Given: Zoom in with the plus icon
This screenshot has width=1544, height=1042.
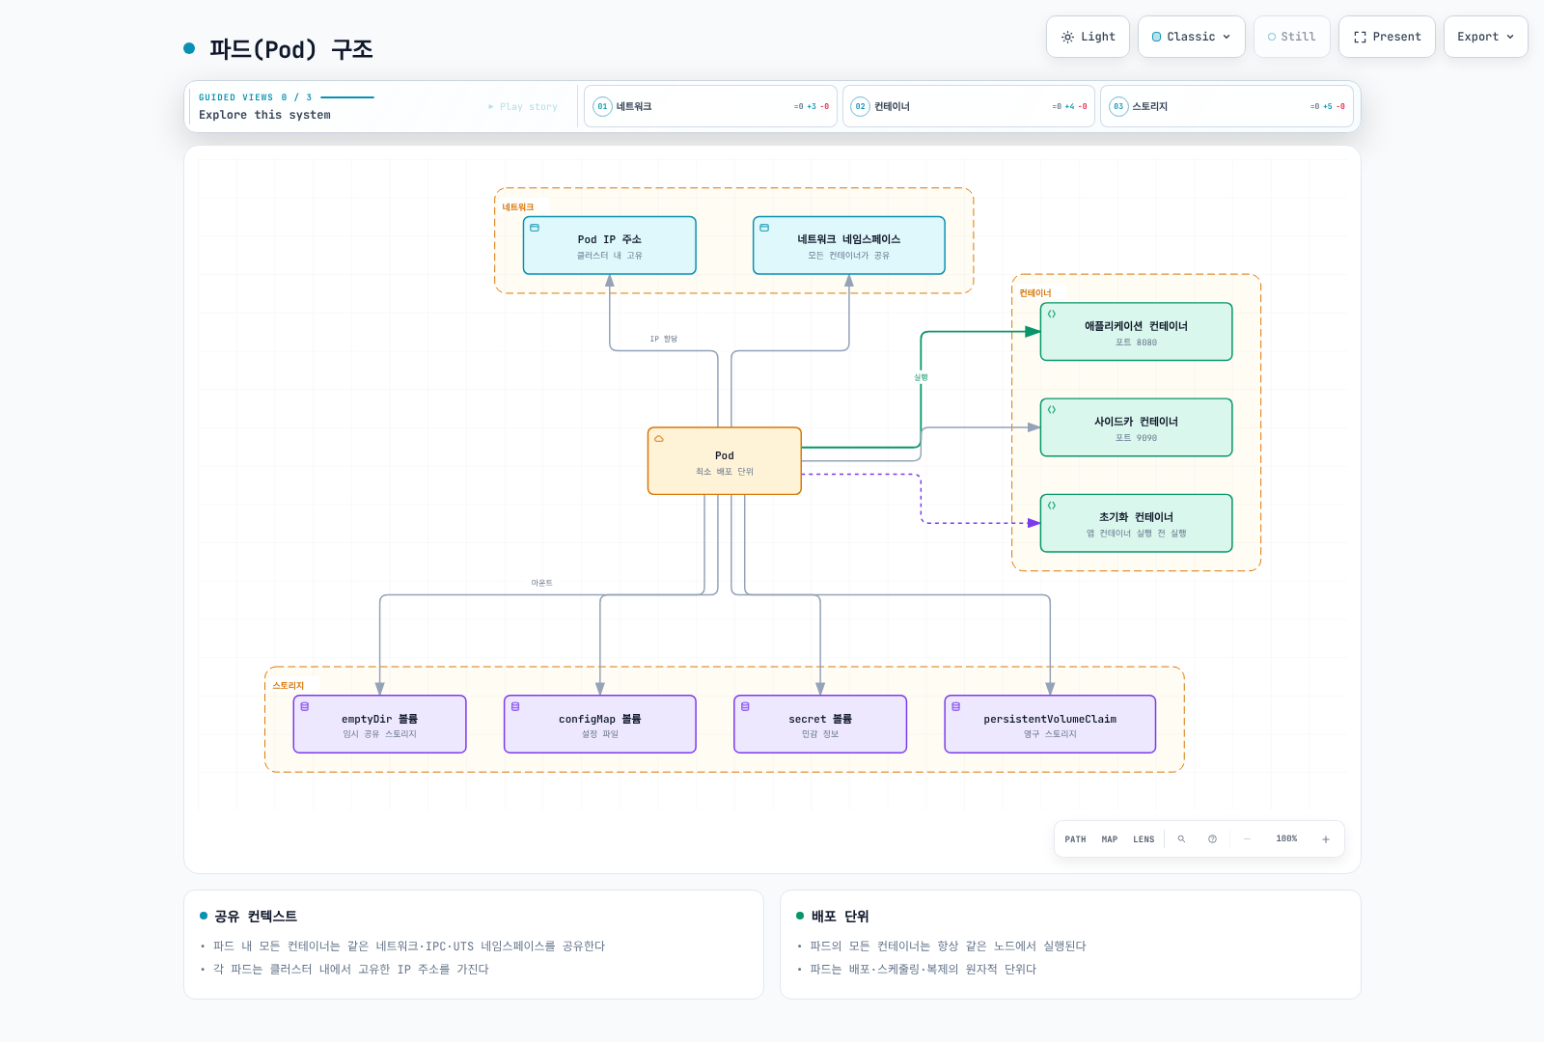Looking at the screenshot, I should [x=1326, y=839].
